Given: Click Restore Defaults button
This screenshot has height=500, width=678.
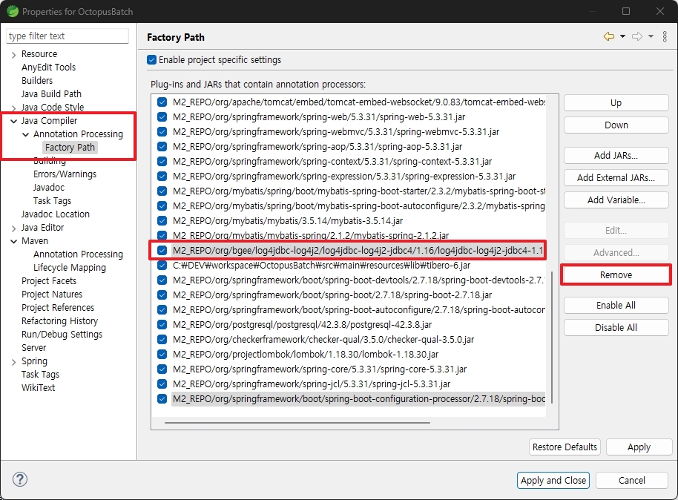Looking at the screenshot, I should 565,447.
